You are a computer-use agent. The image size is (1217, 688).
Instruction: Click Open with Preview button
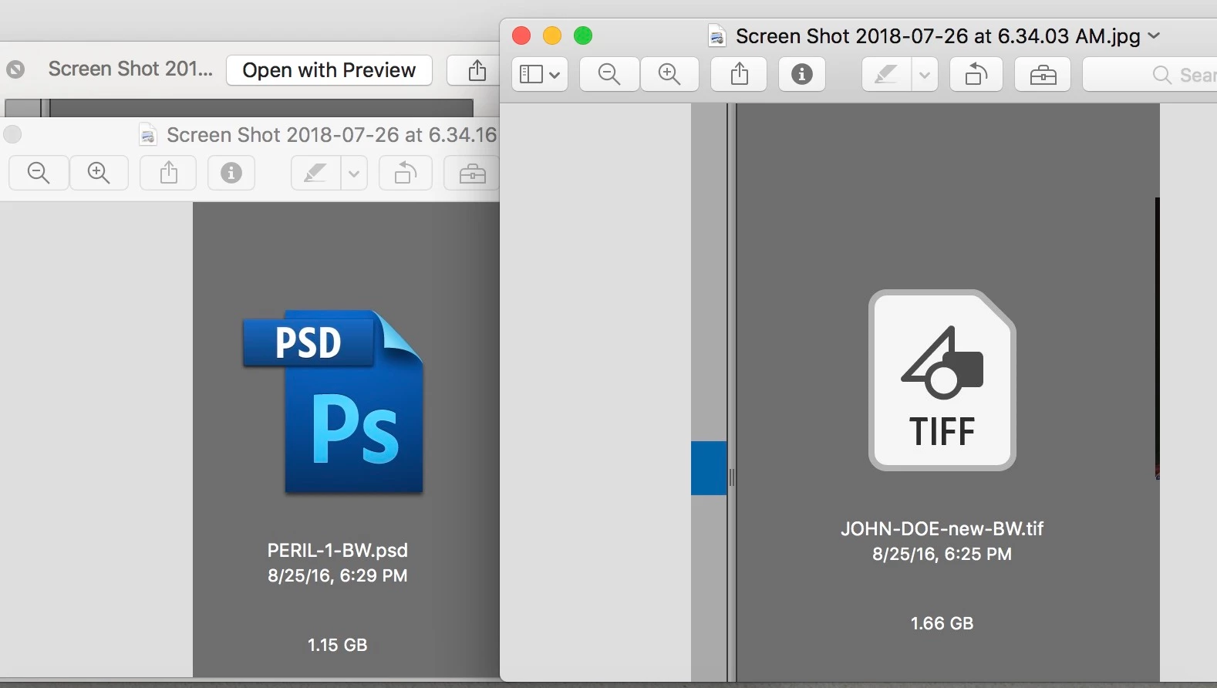click(x=329, y=70)
